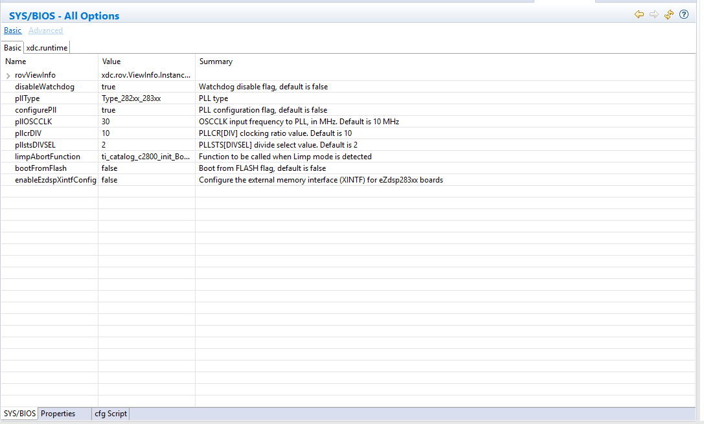Click the xdc.rov.ViewInfo.Instanc... value cell
This screenshot has height=424, width=704.
click(146, 75)
